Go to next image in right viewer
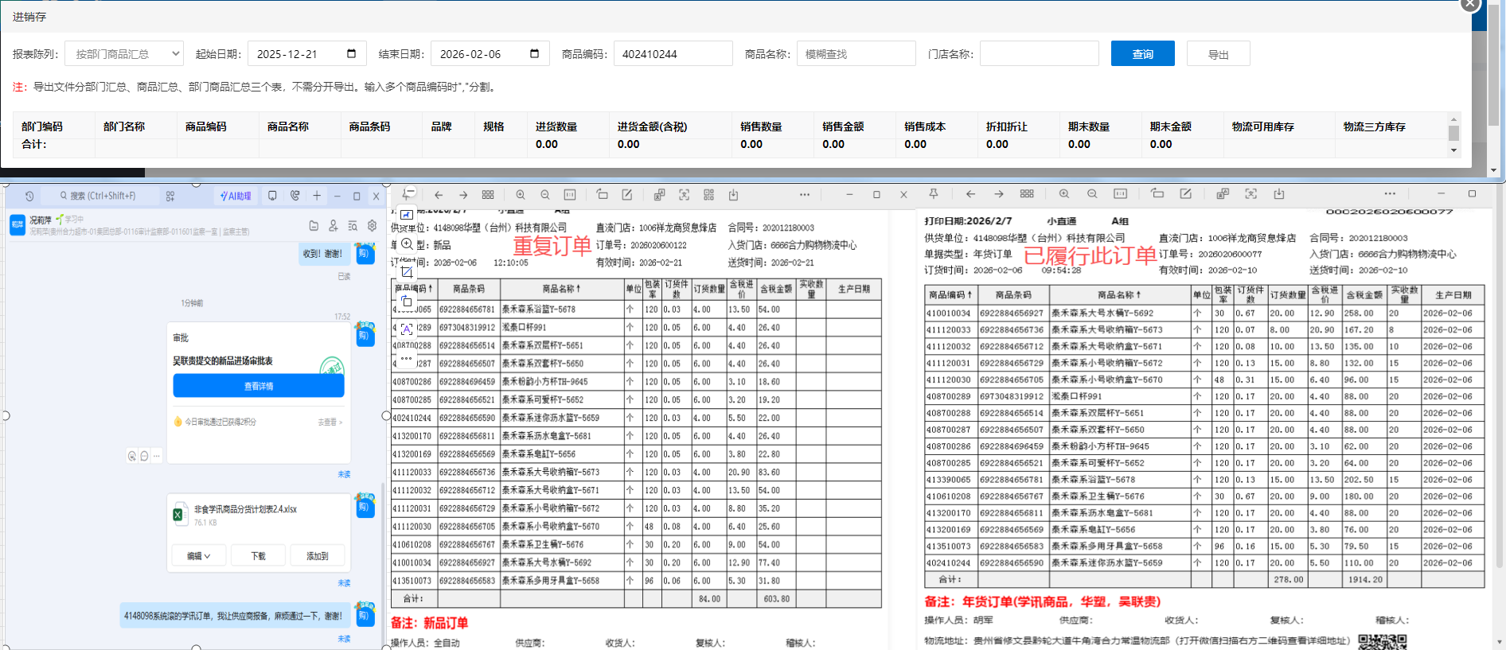This screenshot has height=650, width=1506. [998, 194]
